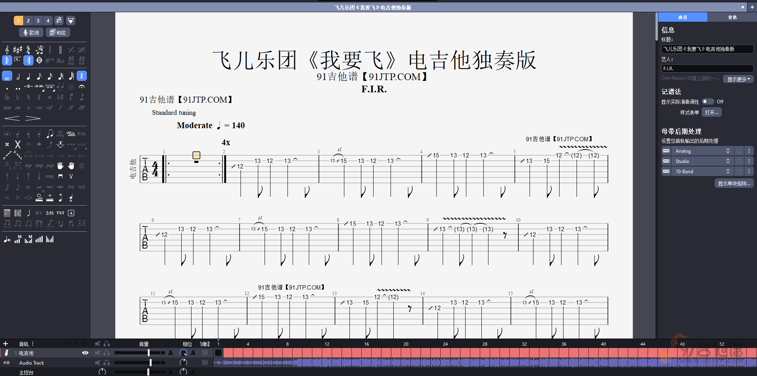Screen dimensions: 757x376
Task: Select the half note duration
Action: click(x=18, y=76)
